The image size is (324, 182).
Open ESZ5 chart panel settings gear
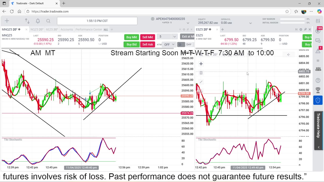(x=301, y=30)
